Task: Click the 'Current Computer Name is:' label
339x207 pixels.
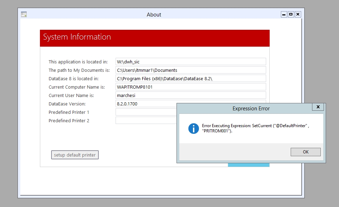Action: (x=77, y=87)
